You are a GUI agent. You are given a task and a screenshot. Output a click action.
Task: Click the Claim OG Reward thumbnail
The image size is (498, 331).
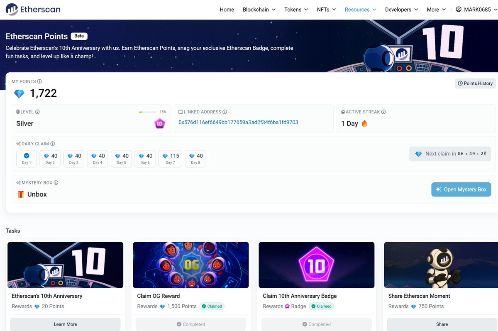(x=191, y=265)
